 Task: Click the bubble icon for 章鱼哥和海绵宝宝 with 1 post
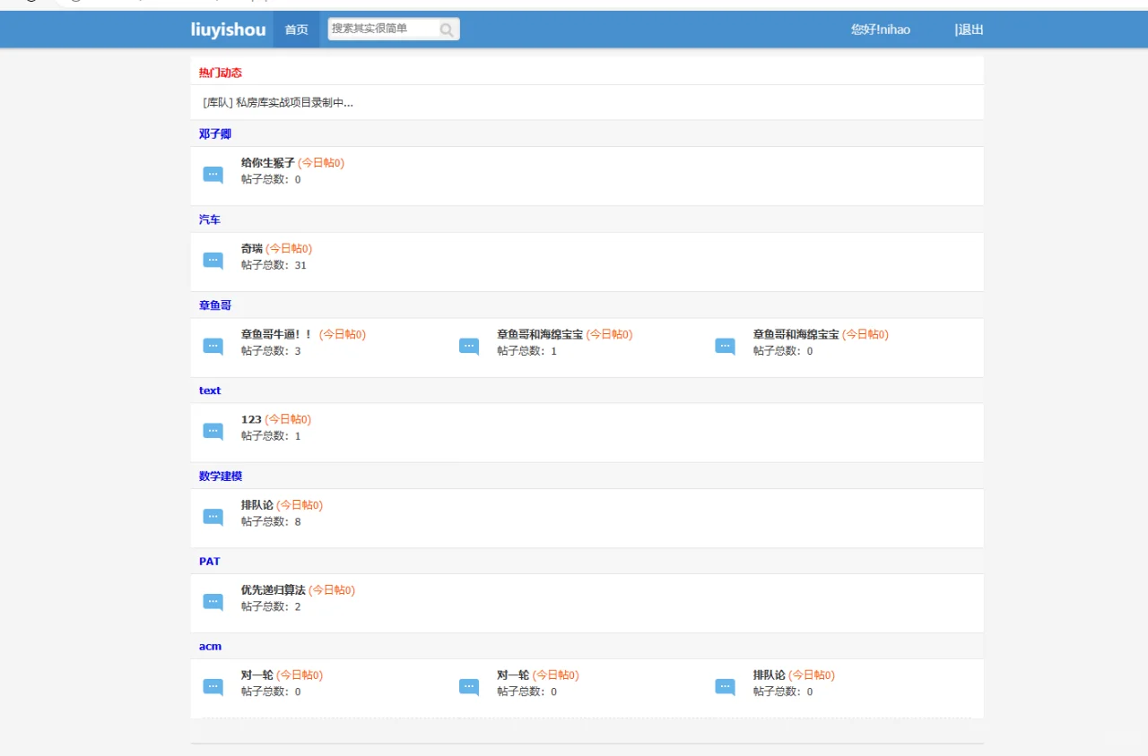pos(469,346)
